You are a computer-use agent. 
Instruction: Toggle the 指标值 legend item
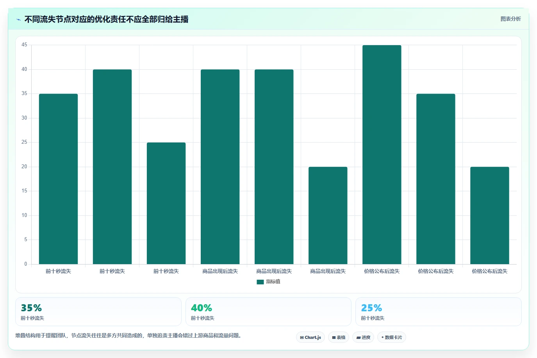(268, 282)
